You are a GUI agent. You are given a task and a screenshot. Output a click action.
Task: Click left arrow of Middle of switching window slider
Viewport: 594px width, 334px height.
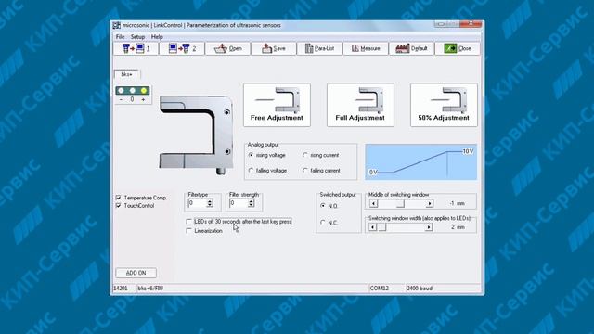[373, 204]
